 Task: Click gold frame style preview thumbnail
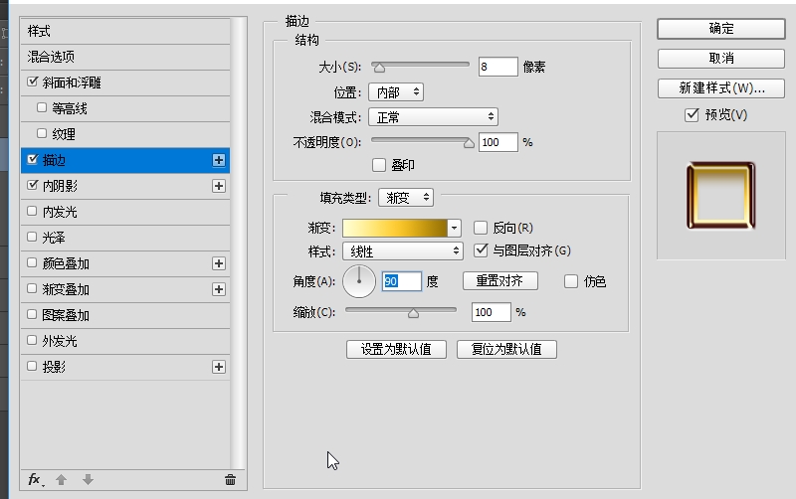[x=720, y=196]
